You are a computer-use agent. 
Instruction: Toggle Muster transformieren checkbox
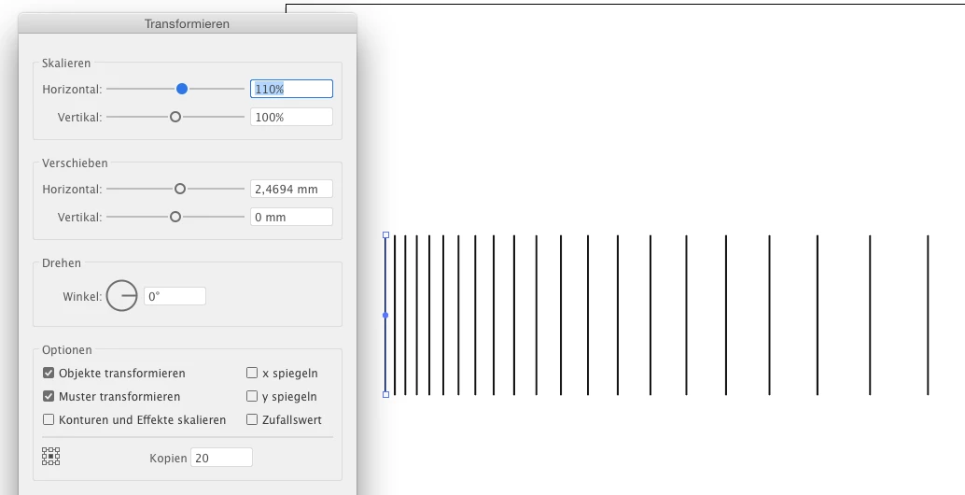[x=49, y=397]
